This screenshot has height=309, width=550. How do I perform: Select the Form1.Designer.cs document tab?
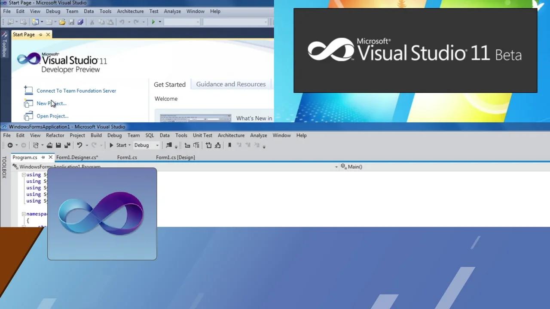coord(77,157)
